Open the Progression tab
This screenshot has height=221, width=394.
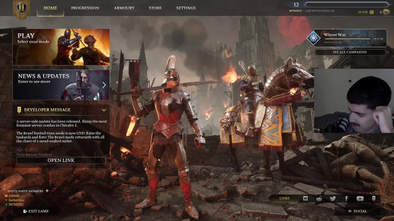pos(85,8)
